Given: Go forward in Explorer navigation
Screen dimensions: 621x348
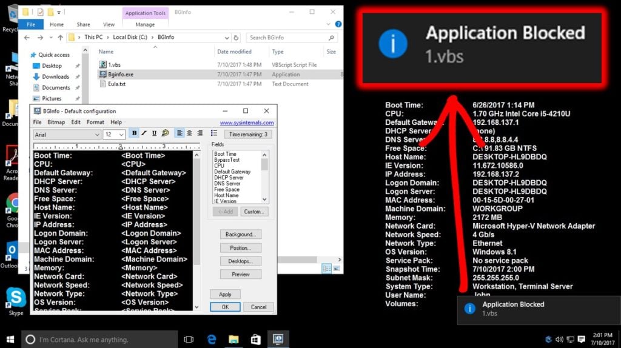Looking at the screenshot, I should point(40,38).
